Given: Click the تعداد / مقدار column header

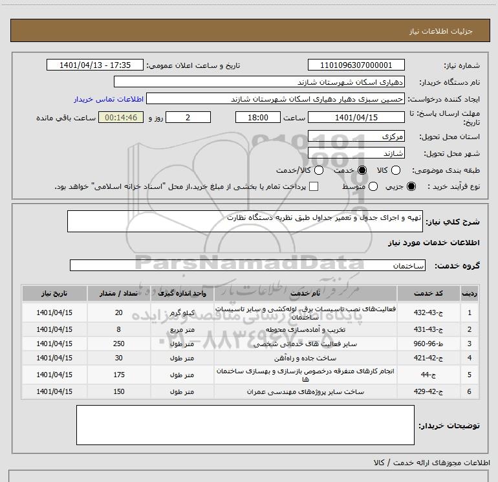Looking at the screenshot, I should (x=119, y=293).
